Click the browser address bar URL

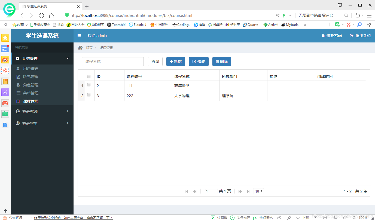(131, 16)
